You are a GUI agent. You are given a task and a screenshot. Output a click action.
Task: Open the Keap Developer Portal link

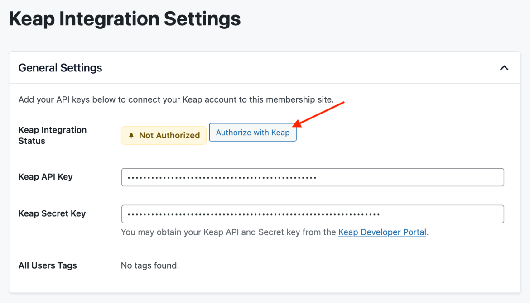point(382,232)
